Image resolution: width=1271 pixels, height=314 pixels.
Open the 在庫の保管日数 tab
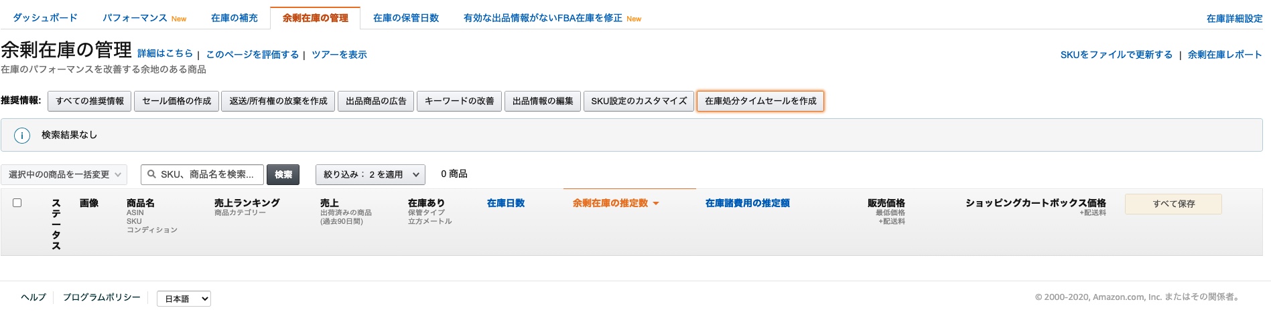pos(406,18)
